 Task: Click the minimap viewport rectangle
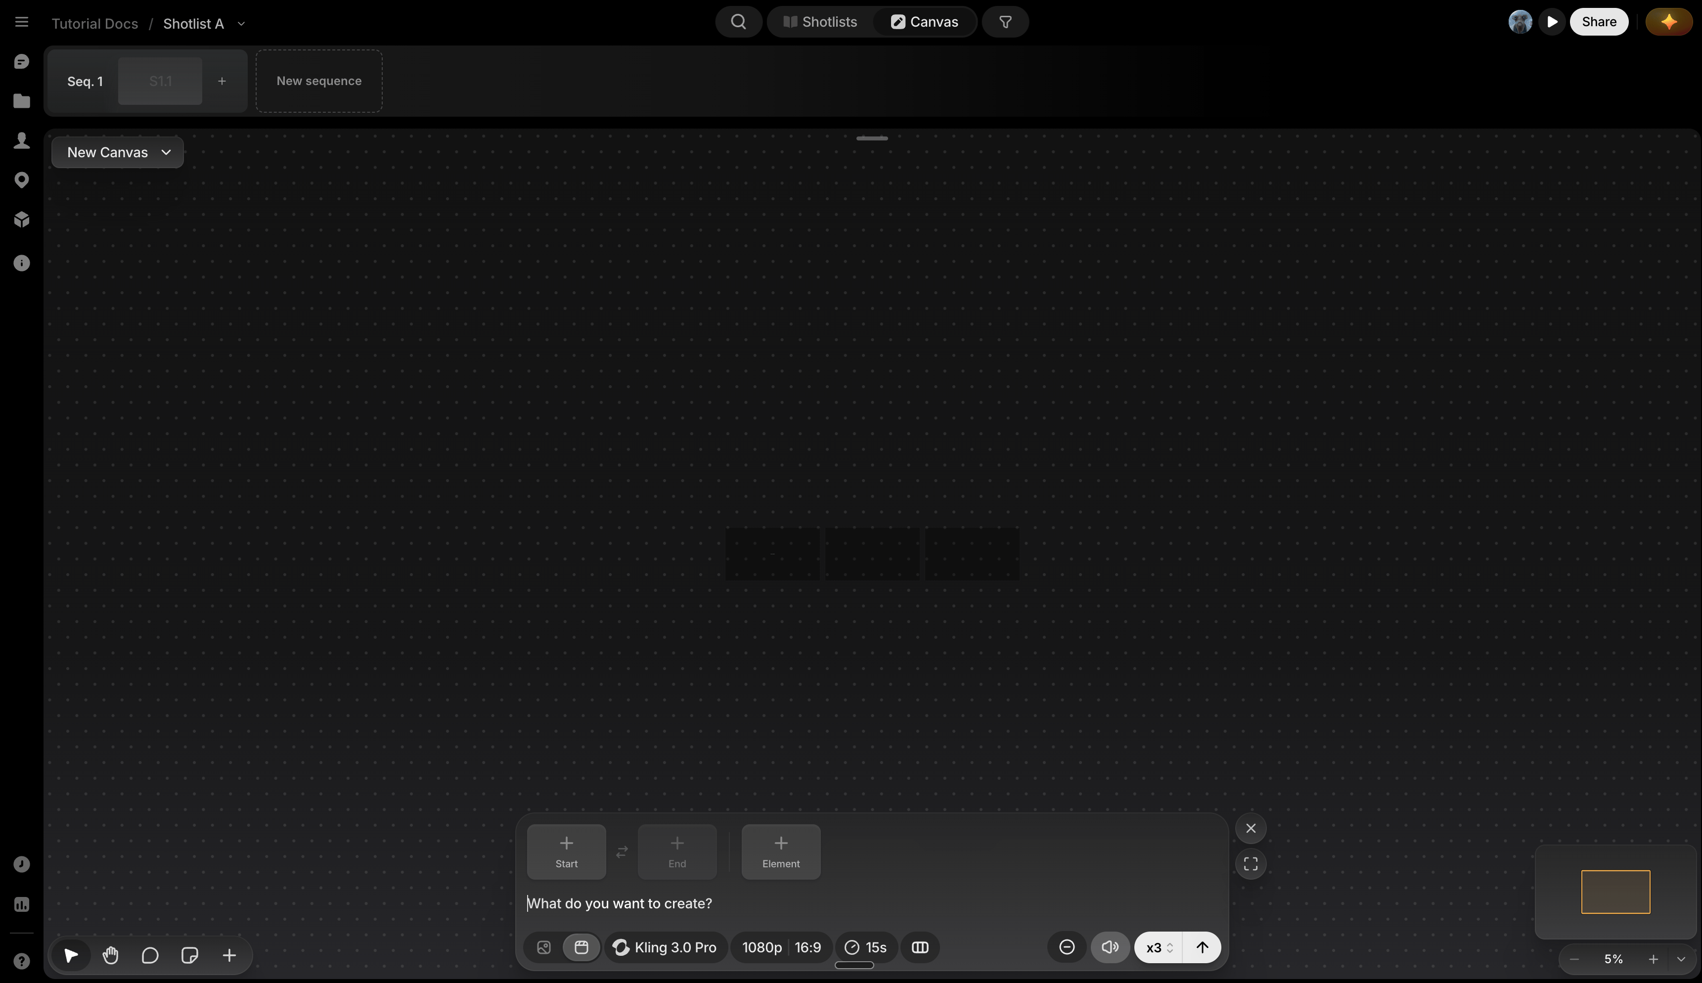[x=1615, y=892]
